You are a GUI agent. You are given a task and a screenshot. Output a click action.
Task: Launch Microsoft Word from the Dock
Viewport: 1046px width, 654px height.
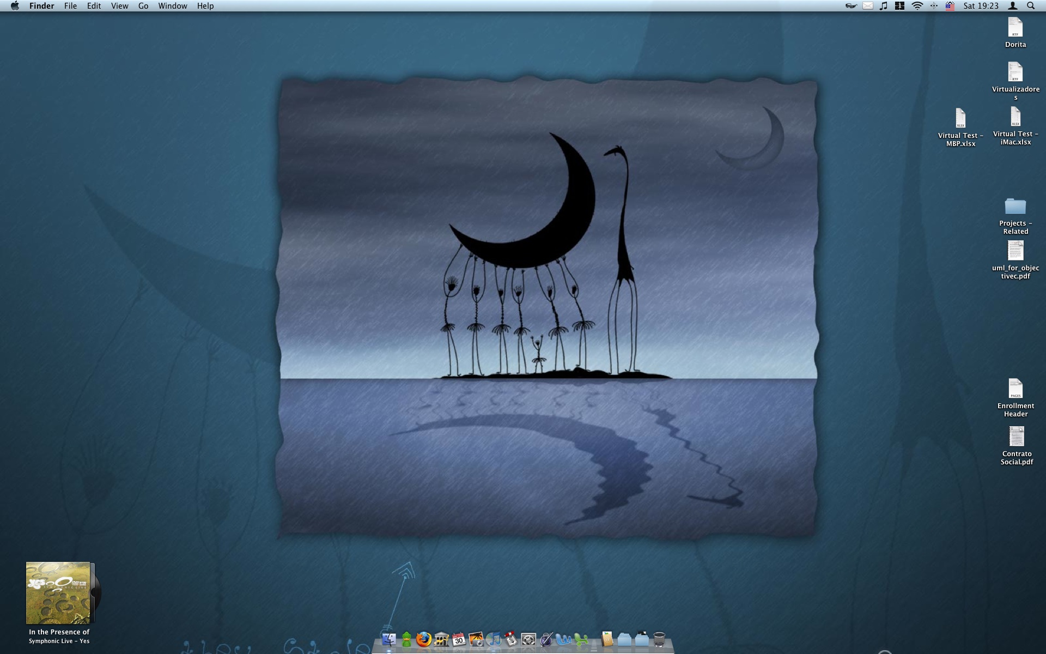563,639
